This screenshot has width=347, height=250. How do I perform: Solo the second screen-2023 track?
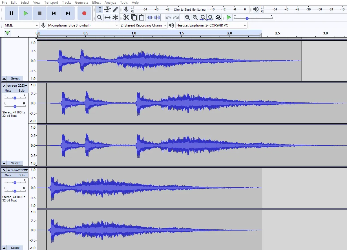coord(21,175)
